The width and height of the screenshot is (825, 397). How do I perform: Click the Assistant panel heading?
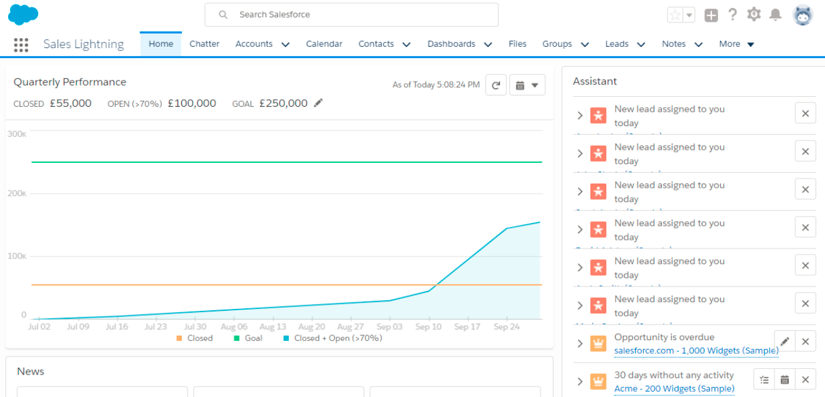click(595, 81)
